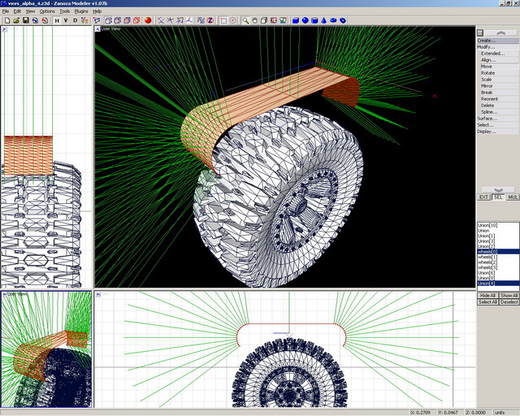Select the magnifier zoom tool icon
This screenshot has height=416, width=520.
click(244, 20)
